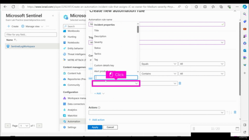Close the automation rule panel

point(235,11)
